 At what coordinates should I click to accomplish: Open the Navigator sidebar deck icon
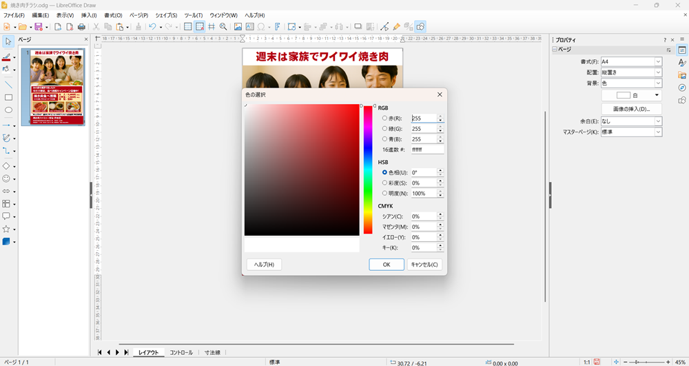point(682,88)
